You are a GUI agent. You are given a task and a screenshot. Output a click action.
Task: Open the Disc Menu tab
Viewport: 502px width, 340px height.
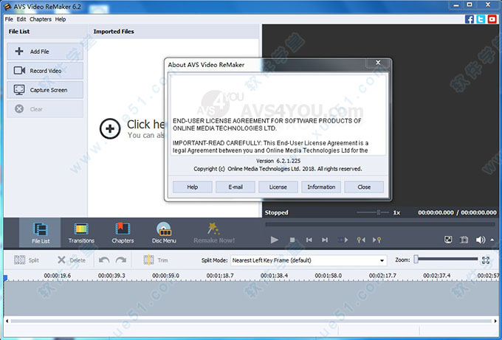(x=164, y=233)
